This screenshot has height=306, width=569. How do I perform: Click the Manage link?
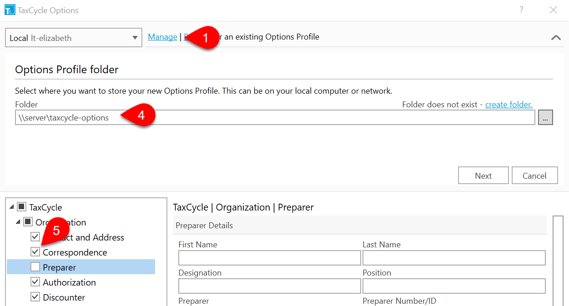click(x=162, y=37)
